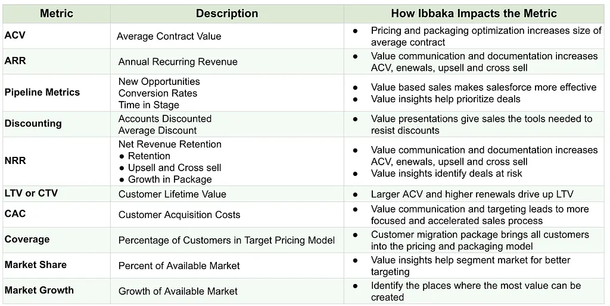Select the Coverage row label

click(27, 239)
